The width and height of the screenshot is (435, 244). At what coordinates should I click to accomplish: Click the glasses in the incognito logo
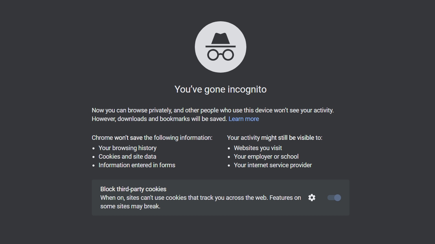pyautogui.click(x=221, y=55)
